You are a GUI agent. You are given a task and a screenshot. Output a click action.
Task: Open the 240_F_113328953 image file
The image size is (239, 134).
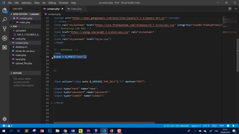click(x=28, y=35)
